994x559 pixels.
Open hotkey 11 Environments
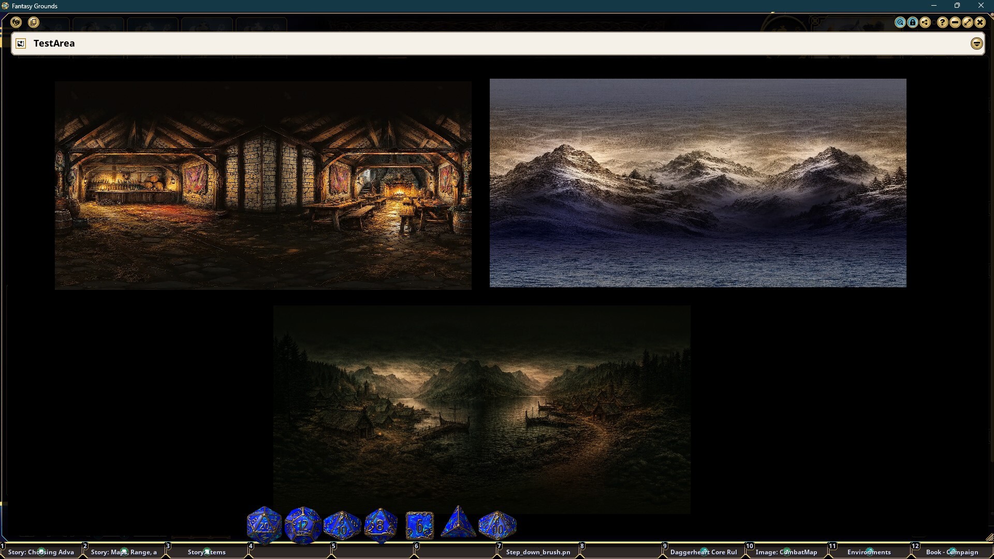pos(870,552)
